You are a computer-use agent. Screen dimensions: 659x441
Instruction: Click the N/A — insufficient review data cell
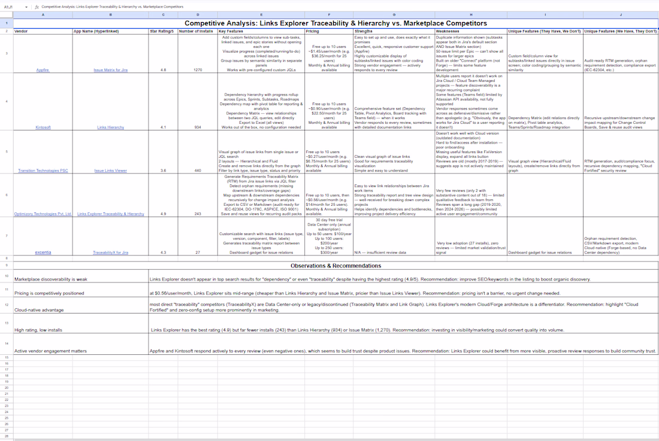point(394,236)
